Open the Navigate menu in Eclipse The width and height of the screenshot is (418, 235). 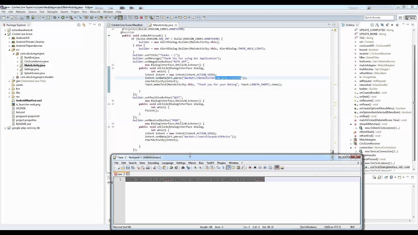[52, 12]
